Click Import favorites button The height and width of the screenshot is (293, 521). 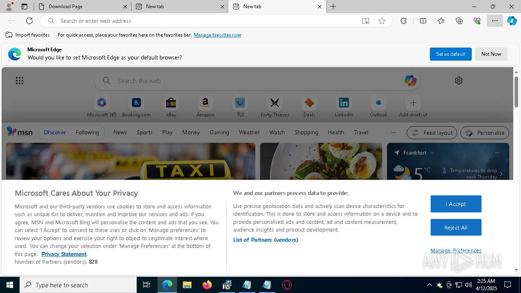click(28, 35)
